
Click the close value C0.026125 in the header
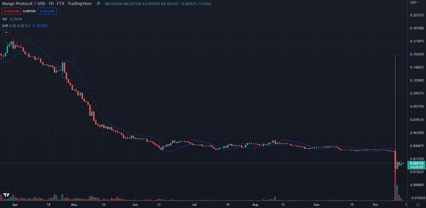pyautogui.click(x=169, y=4)
